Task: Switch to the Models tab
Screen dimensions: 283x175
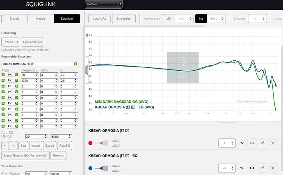Action: [41, 18]
